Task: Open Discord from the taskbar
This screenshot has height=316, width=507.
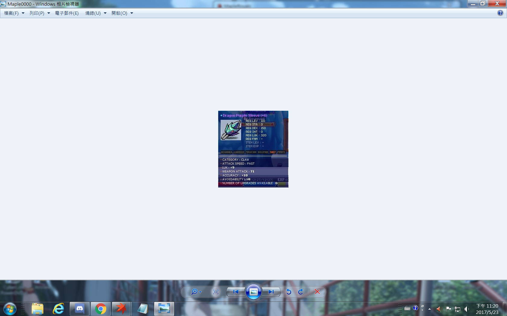Action: click(80, 309)
